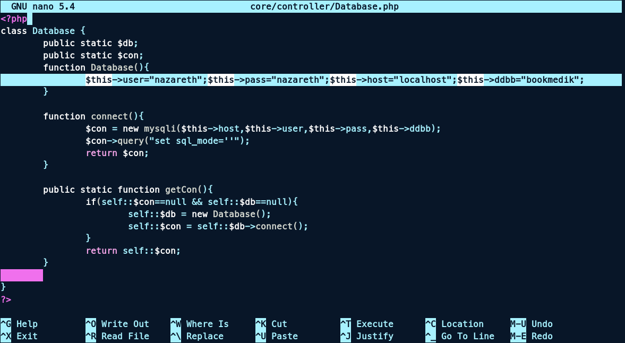Click the closing ?> PHP tag
This screenshot has width=625, height=343.
pos(6,299)
